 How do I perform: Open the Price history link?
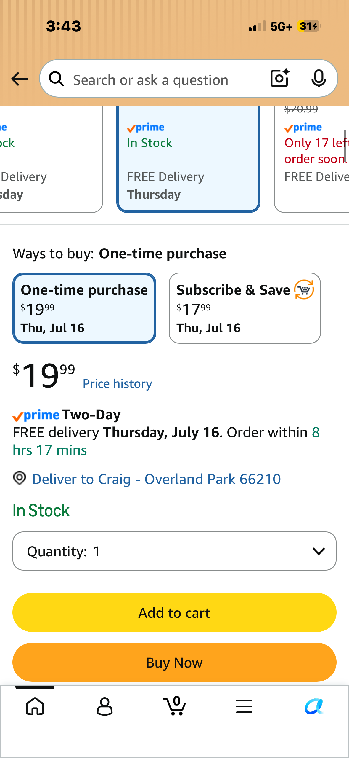[118, 384]
